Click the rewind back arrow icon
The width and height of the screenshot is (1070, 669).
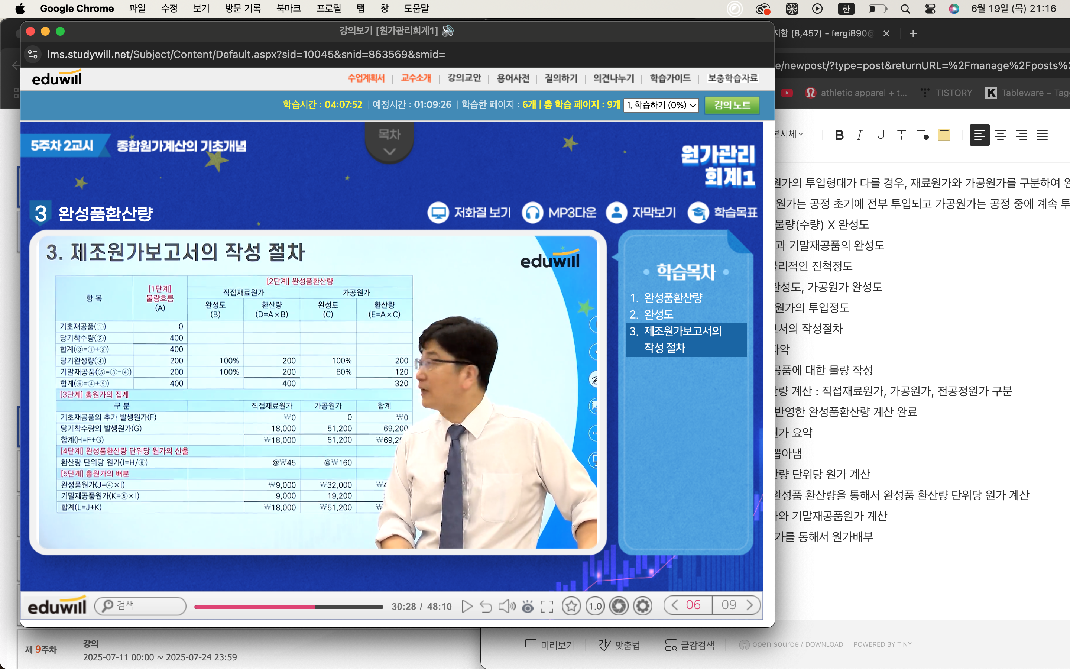click(486, 606)
